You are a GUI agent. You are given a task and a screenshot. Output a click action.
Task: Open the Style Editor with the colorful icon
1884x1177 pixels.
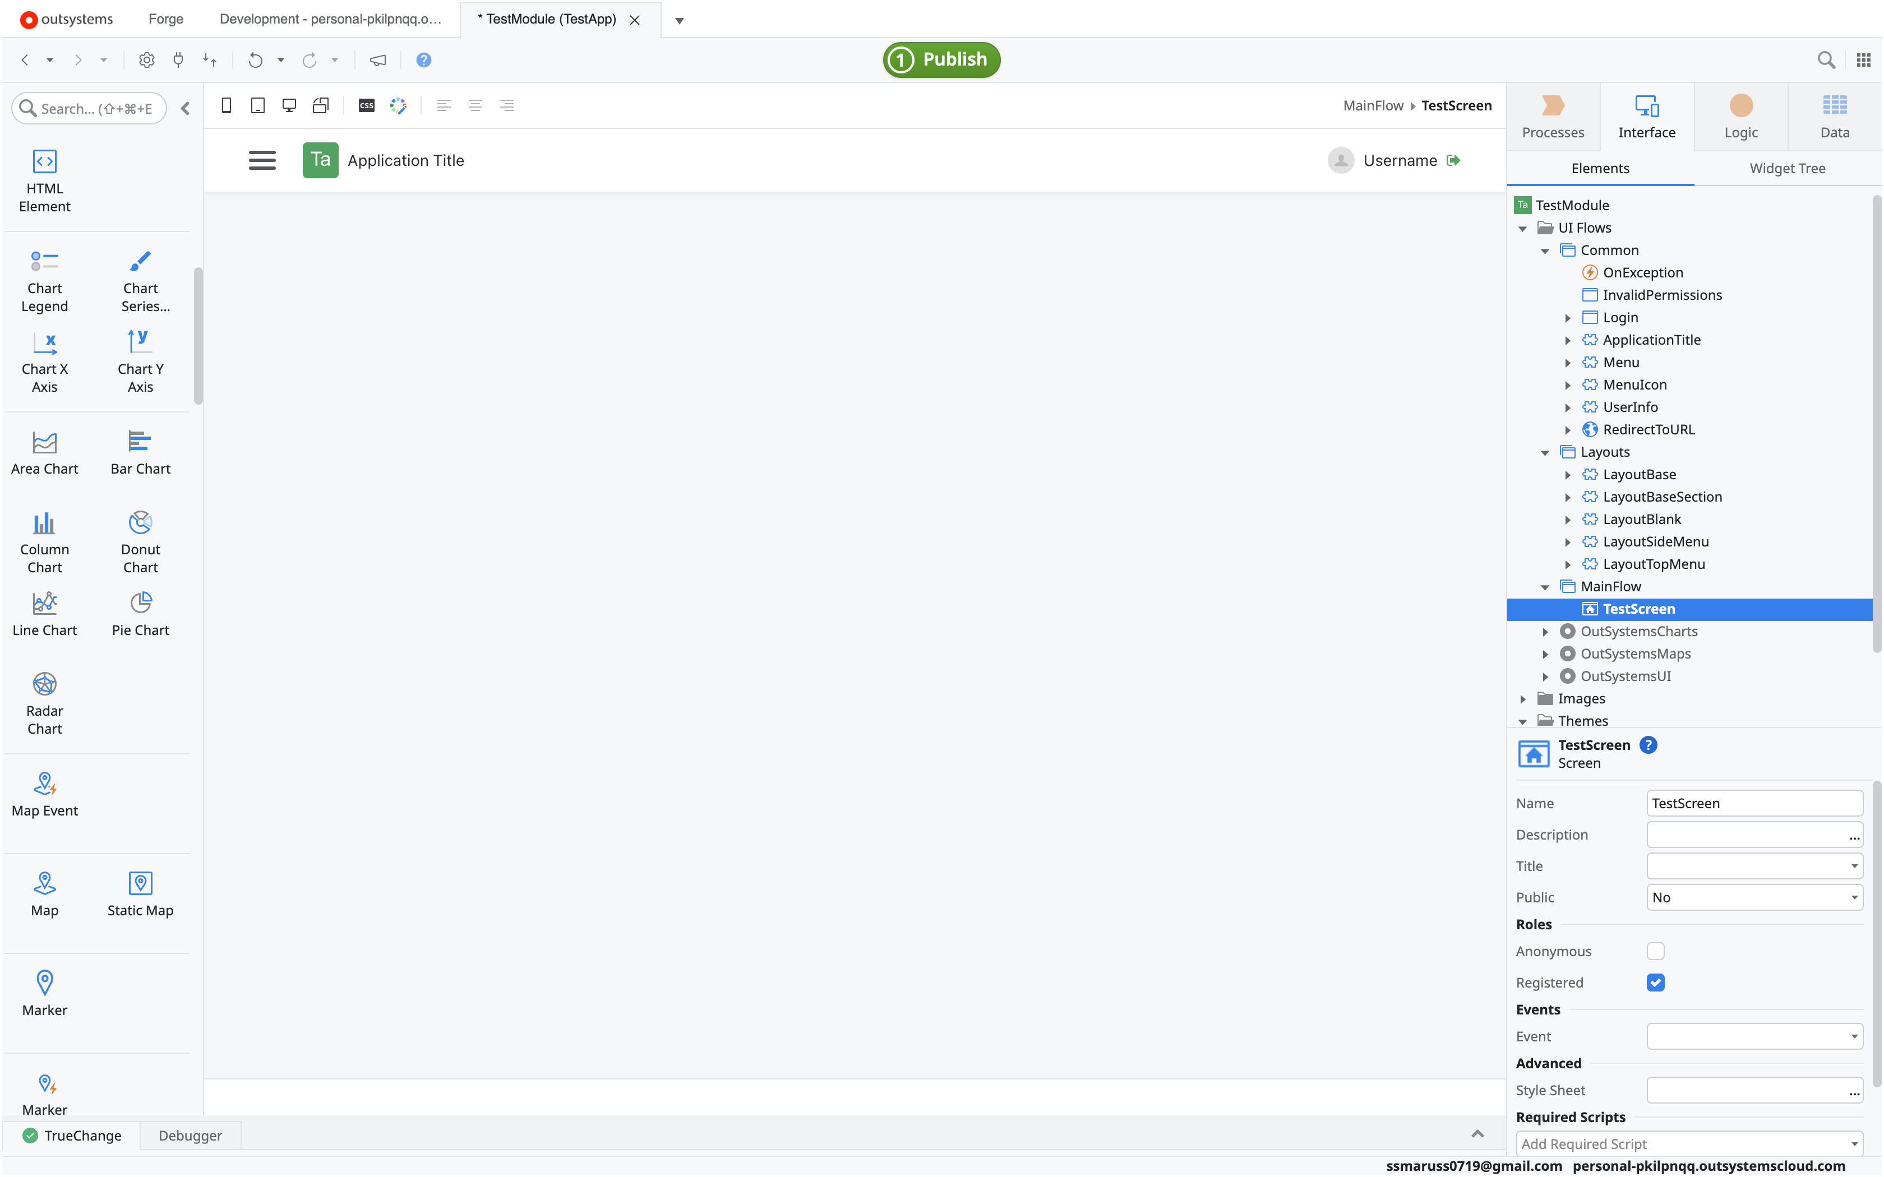click(x=398, y=105)
